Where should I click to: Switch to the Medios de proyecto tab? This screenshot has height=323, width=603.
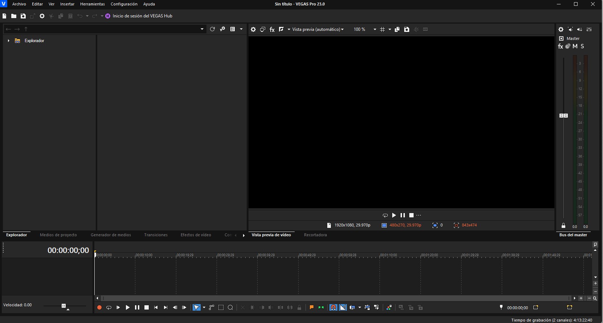coord(58,235)
